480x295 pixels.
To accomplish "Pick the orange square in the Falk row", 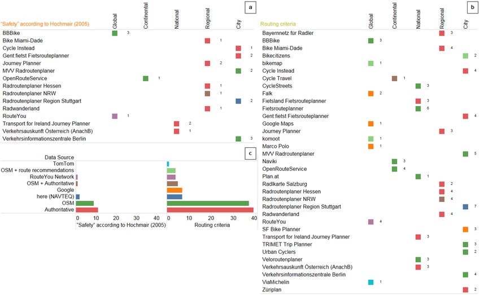I will point(370,94).
